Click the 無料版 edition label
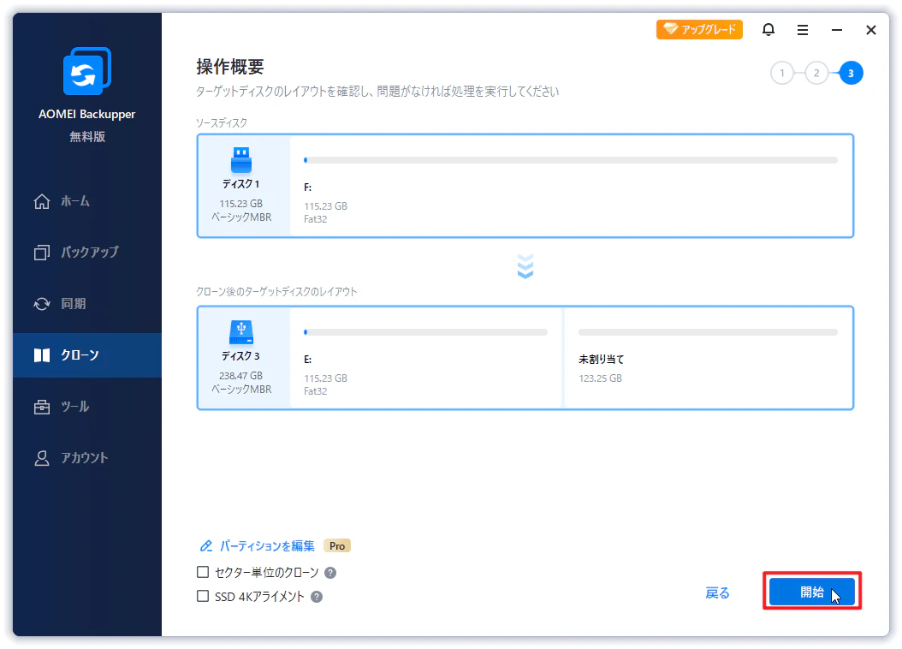This screenshot has width=902, height=649. [87, 136]
